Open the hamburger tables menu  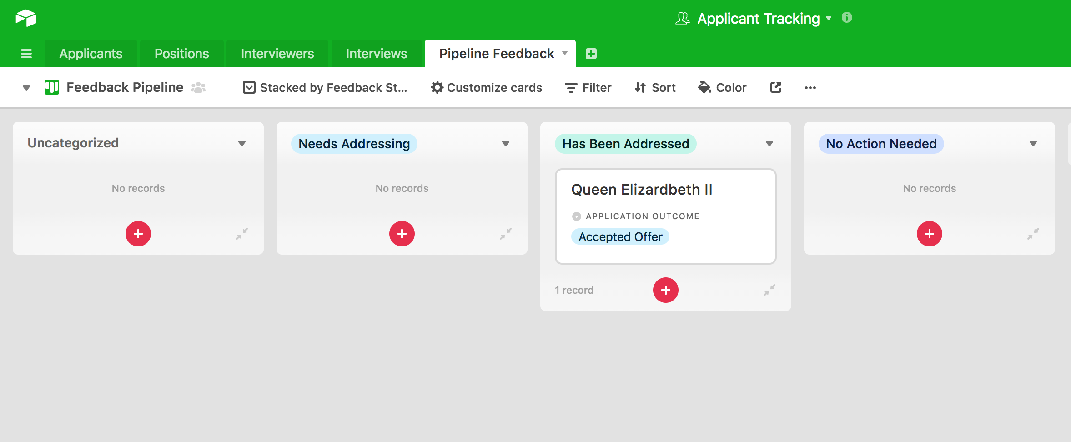click(x=26, y=54)
